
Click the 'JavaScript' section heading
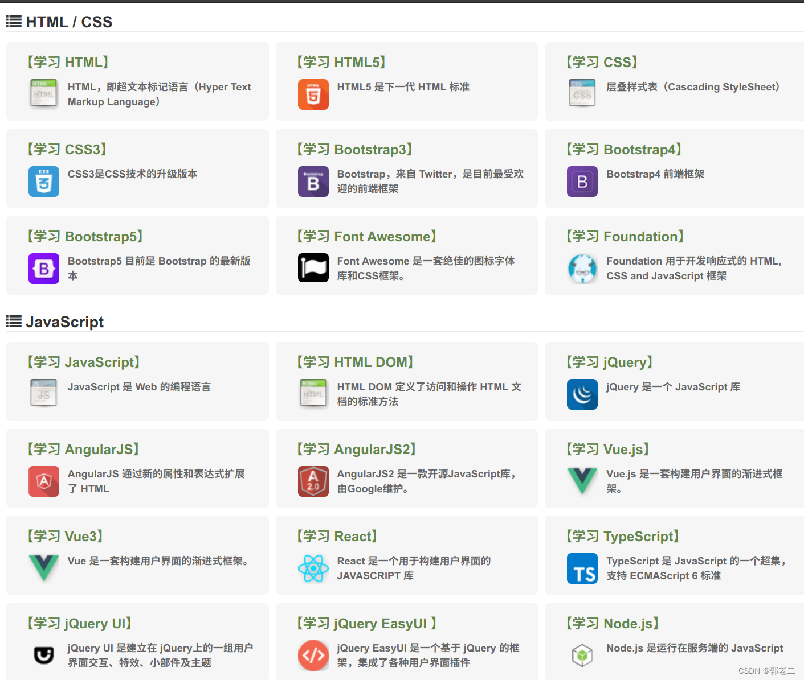[x=64, y=322]
